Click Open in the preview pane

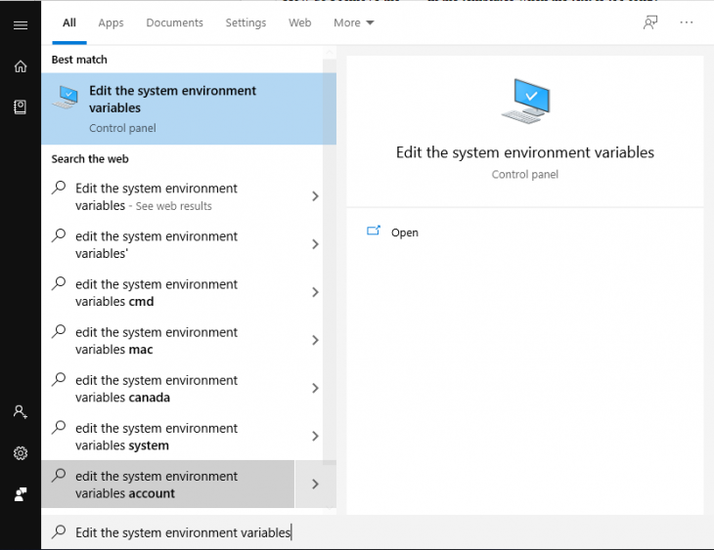(404, 233)
